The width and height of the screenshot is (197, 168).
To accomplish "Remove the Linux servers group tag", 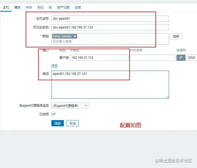I will pos(75,36).
